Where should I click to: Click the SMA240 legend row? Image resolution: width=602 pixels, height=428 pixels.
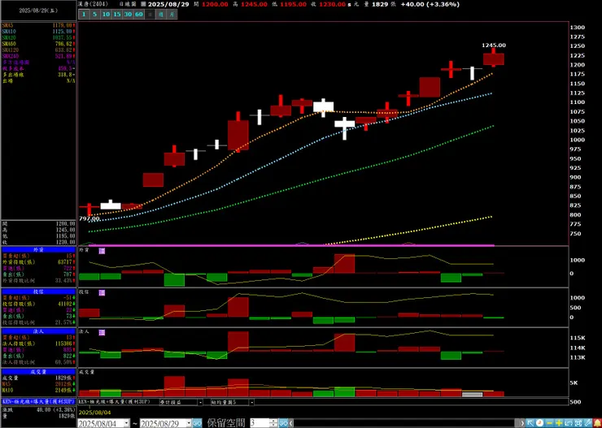coord(38,56)
